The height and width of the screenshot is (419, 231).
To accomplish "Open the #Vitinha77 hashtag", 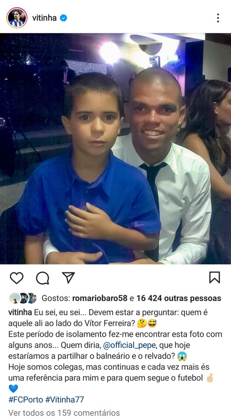I will pos(65,400).
